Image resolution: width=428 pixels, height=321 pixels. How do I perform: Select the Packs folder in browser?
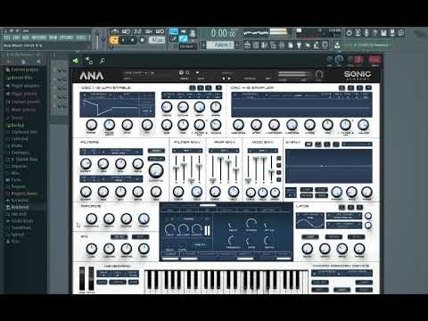click(14, 180)
